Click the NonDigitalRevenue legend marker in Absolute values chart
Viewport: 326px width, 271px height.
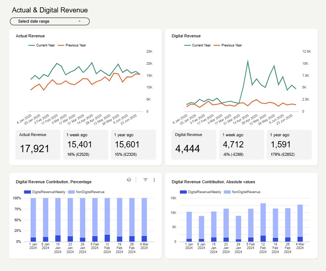point(226,192)
